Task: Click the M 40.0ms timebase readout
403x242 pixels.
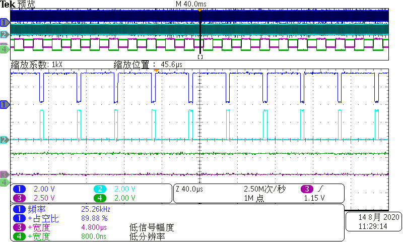Action: point(191,4)
